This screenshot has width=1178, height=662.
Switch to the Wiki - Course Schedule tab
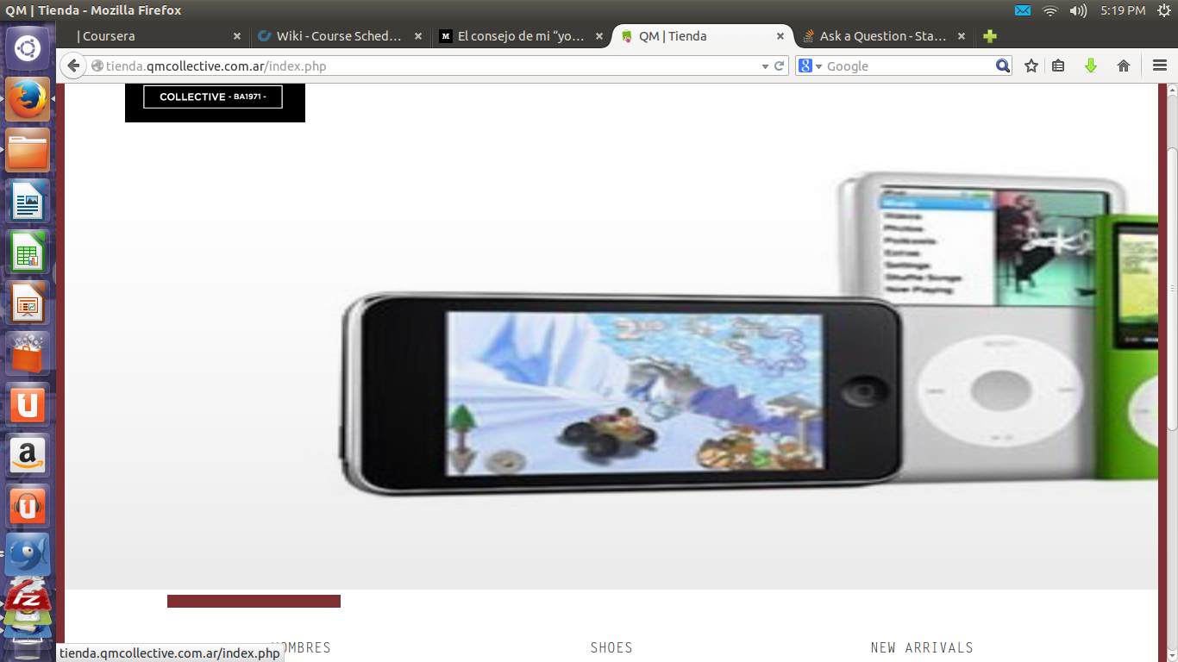[x=339, y=36]
